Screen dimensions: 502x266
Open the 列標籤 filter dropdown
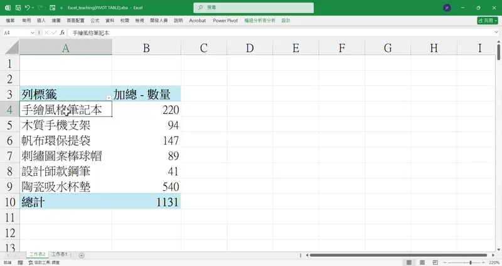[109, 98]
